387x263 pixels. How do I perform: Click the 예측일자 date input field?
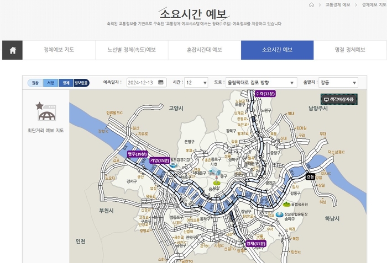point(147,83)
